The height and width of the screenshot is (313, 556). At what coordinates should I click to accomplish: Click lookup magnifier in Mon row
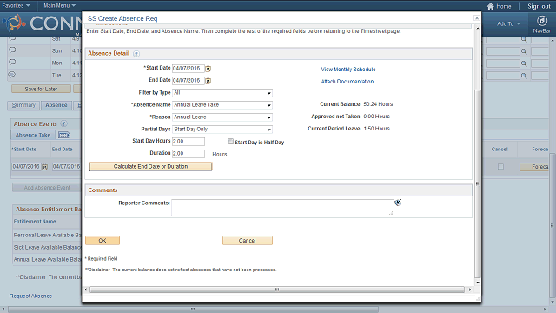click(x=524, y=63)
